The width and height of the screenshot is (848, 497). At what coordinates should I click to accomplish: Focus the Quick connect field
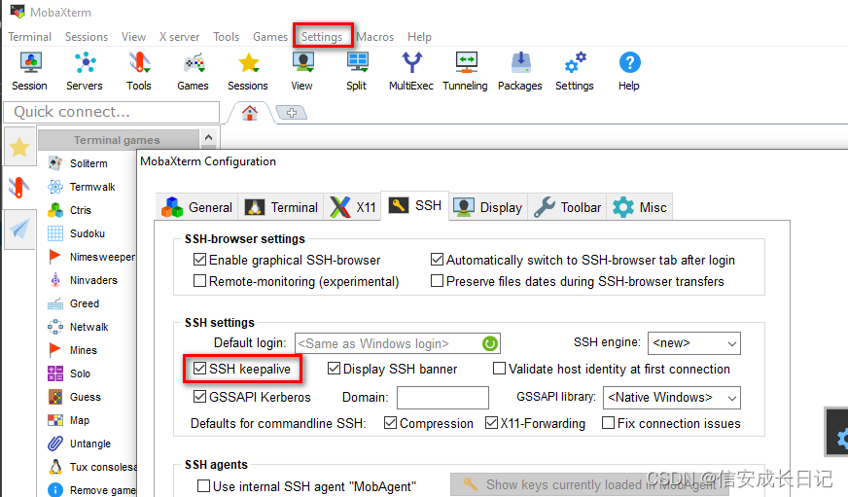tap(112, 112)
